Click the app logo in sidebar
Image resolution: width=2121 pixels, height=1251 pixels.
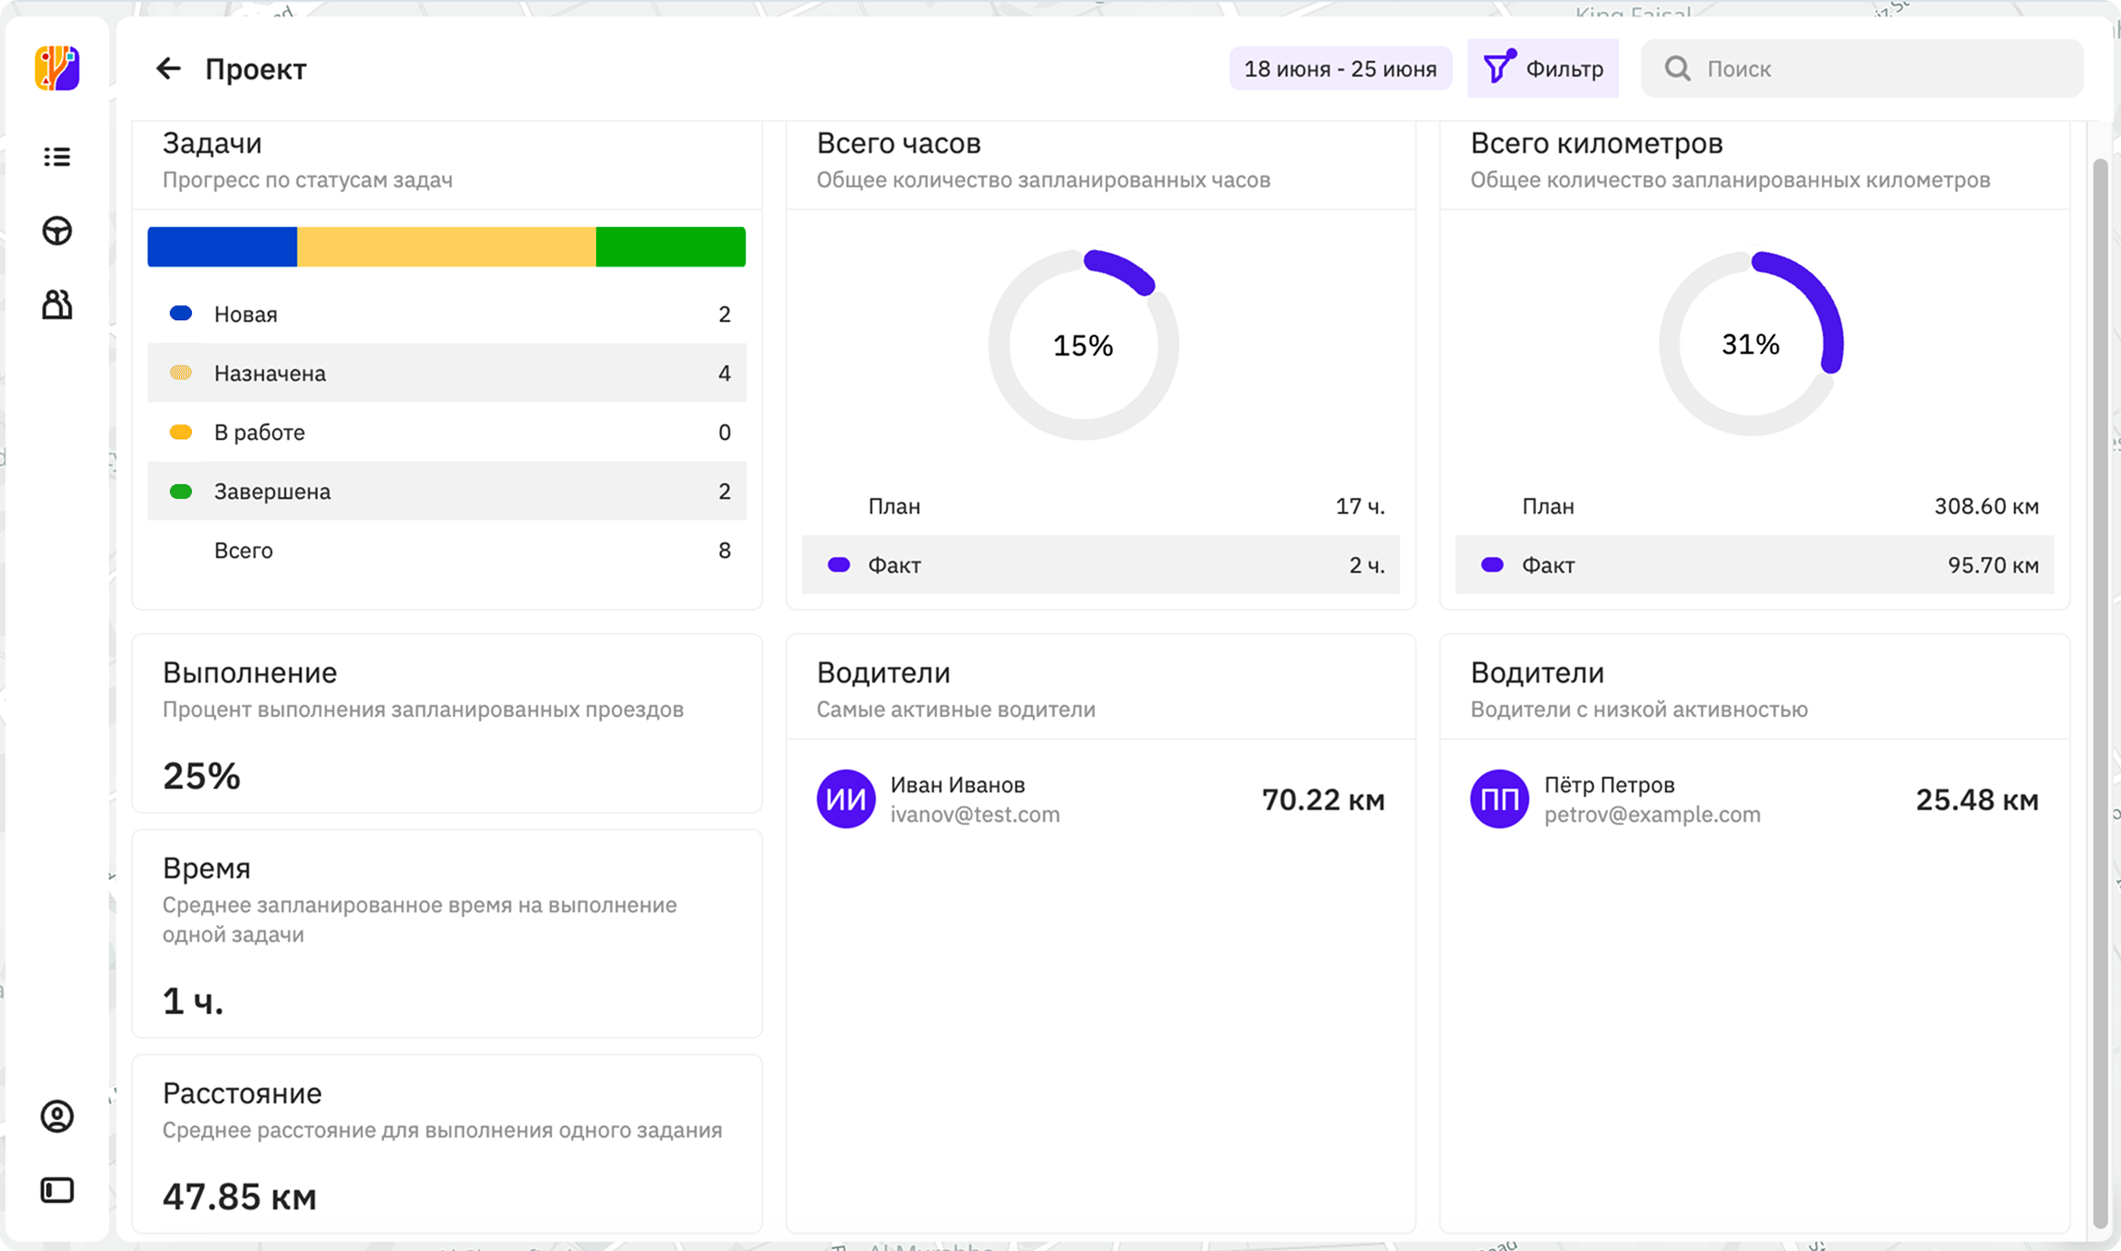point(57,68)
